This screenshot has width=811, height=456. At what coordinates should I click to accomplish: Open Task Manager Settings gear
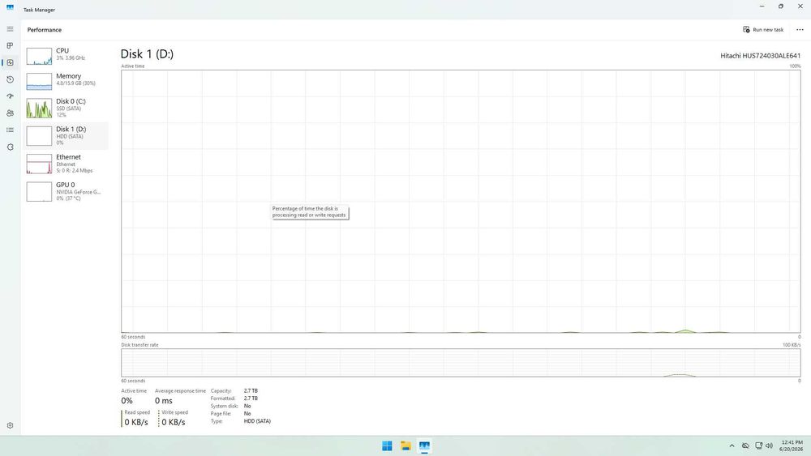(x=10, y=425)
